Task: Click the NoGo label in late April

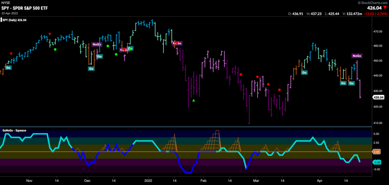Action: (x=357, y=56)
